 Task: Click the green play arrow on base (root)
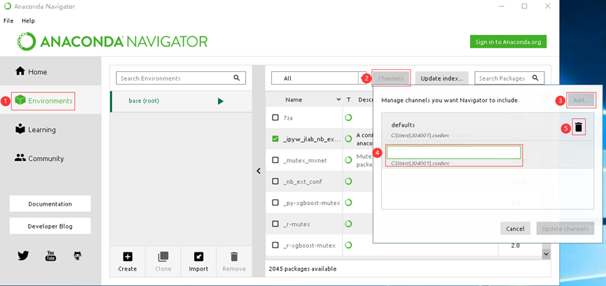point(220,101)
